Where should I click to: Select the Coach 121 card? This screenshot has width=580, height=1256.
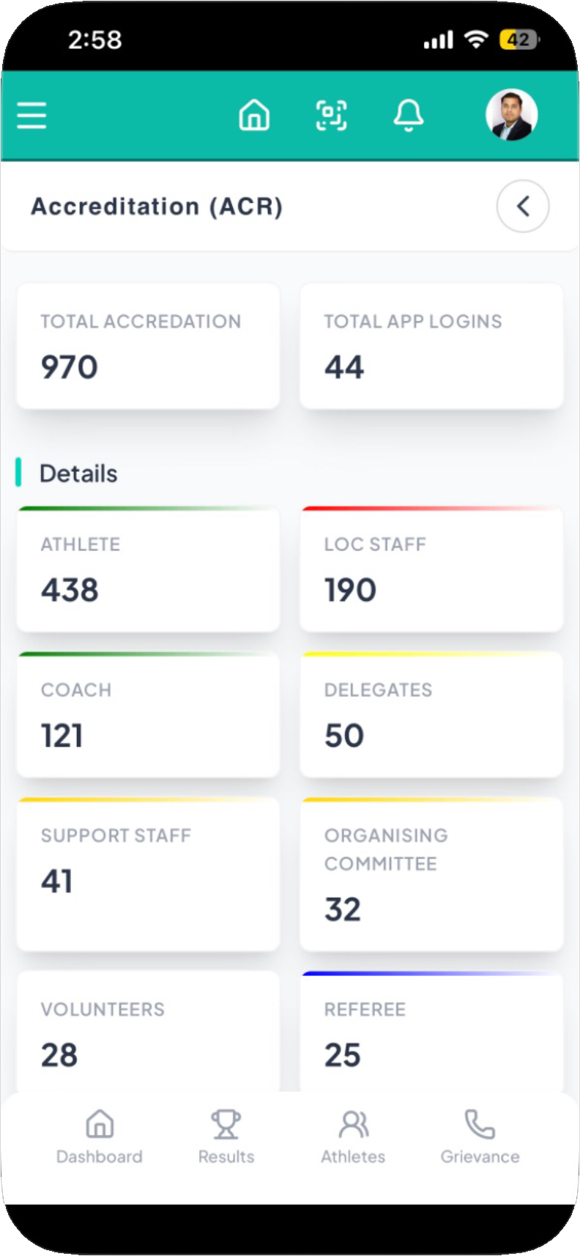coord(148,714)
